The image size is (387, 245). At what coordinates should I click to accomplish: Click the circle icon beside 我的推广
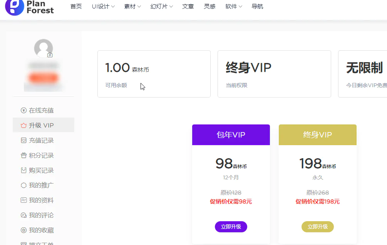tap(23, 185)
